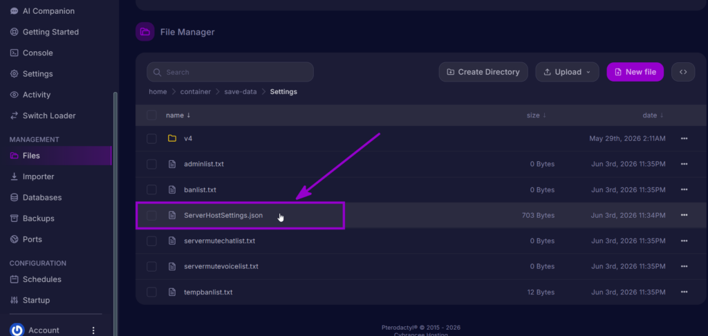
Task: Click the Create Directory button
Action: pyautogui.click(x=483, y=73)
